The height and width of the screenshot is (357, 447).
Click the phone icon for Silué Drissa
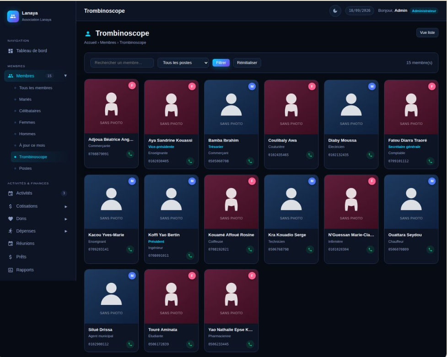130,344
